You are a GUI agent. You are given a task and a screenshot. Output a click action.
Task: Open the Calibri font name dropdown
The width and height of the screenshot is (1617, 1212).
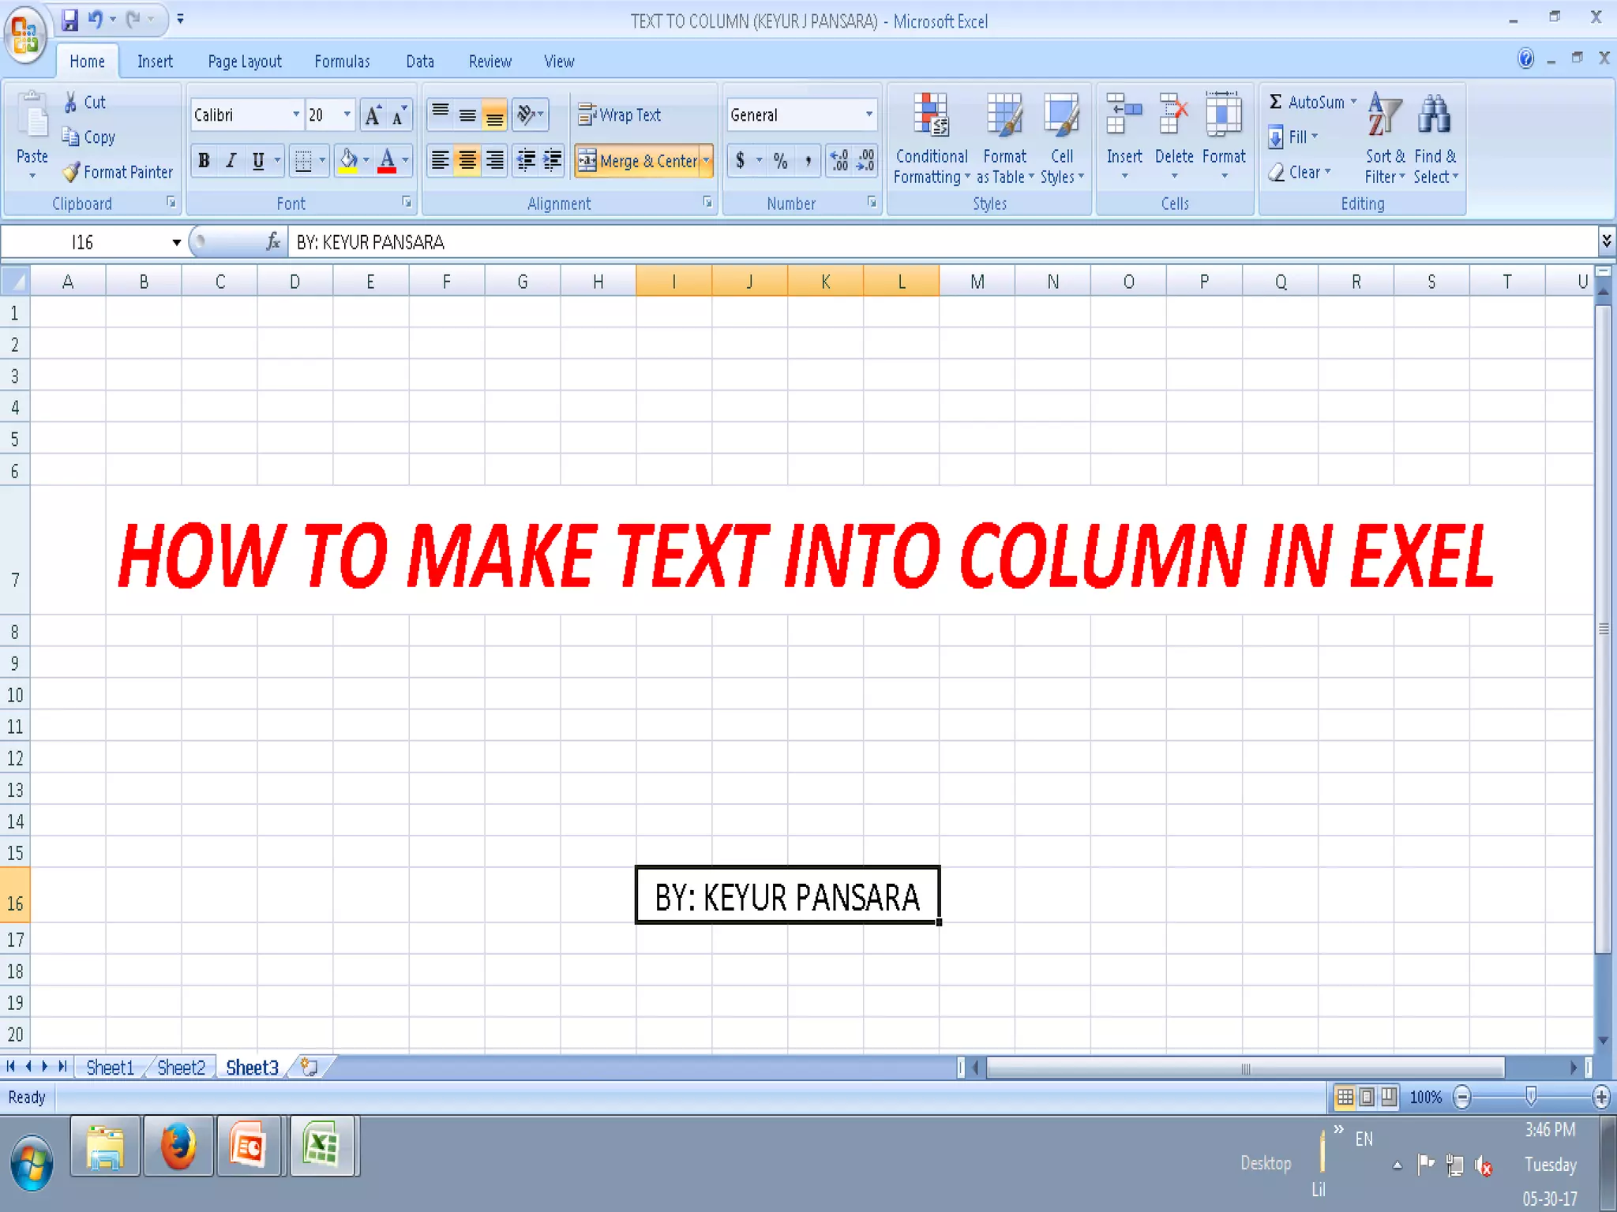[296, 115]
